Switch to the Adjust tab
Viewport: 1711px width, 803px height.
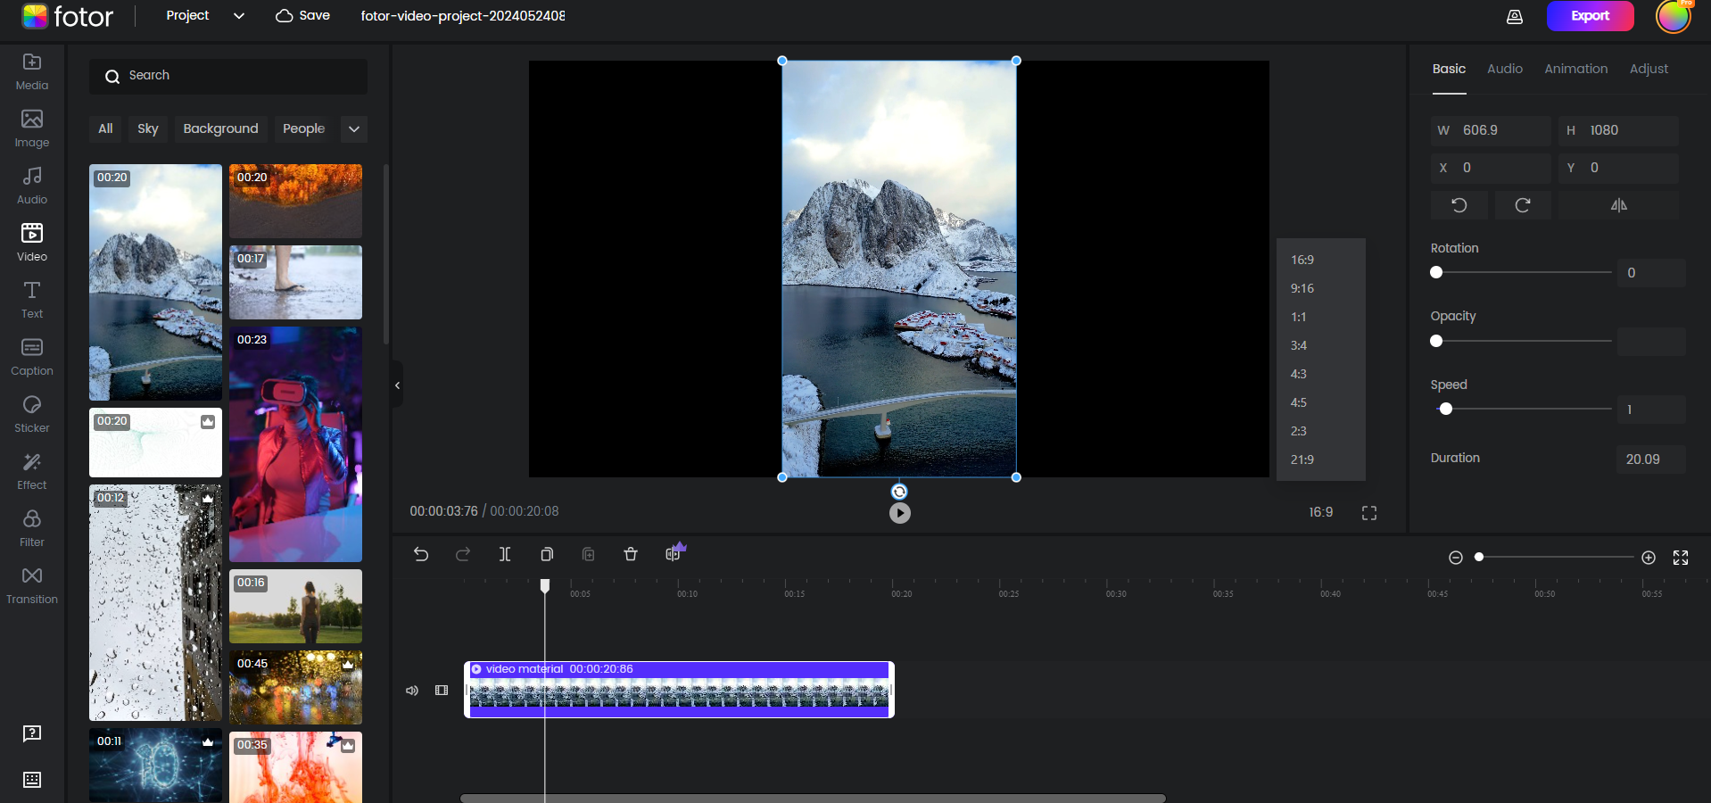pyautogui.click(x=1649, y=69)
